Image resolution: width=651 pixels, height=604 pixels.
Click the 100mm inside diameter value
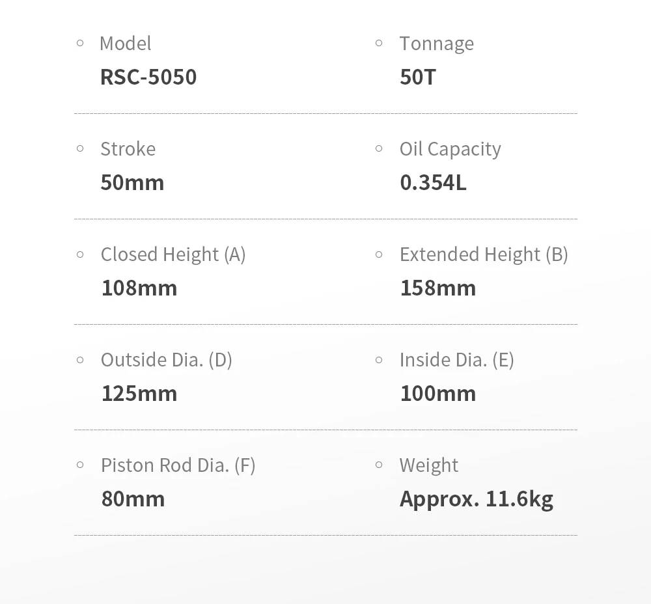[x=438, y=394]
